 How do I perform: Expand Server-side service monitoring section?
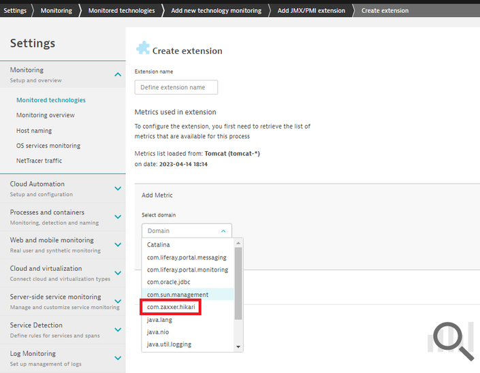[118, 302]
